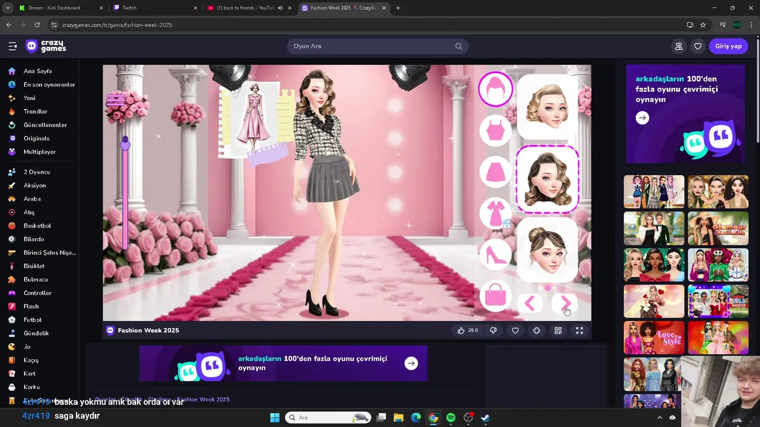Open Multiplayer section

[x=39, y=152]
